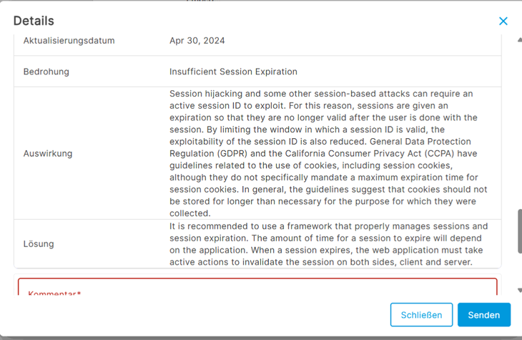
Task: Click the scrollbar up arrow
Action: (519, 39)
